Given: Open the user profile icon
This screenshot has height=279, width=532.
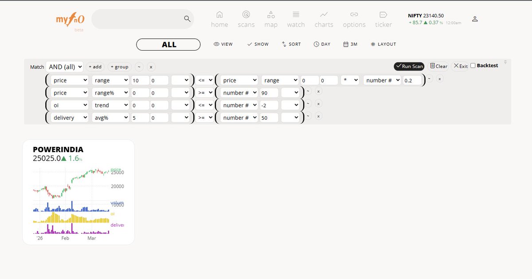Looking at the screenshot, I should point(475,19).
